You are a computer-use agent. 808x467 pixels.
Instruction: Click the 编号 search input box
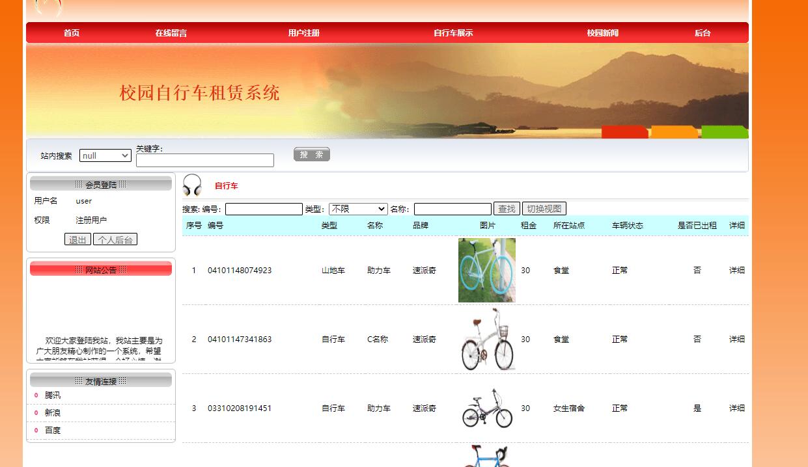(264, 208)
